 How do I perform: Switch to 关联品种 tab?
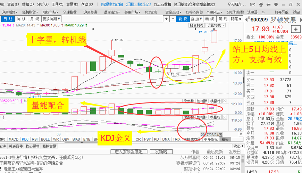coord(16,146)
